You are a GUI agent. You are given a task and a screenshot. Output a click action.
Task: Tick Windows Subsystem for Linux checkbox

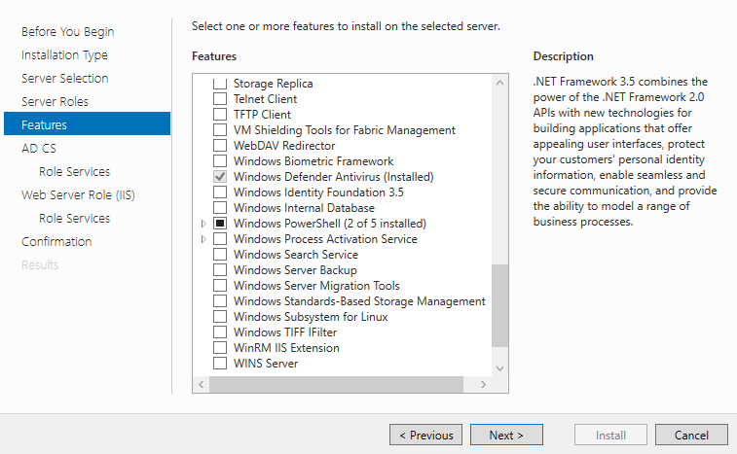(x=219, y=316)
